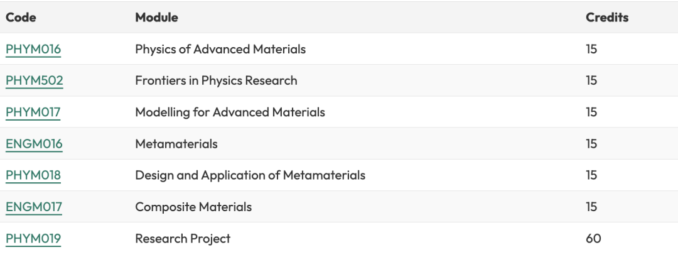678x257 pixels.
Task: Select Frontiers in Physics Research module name
Action: 216,80
